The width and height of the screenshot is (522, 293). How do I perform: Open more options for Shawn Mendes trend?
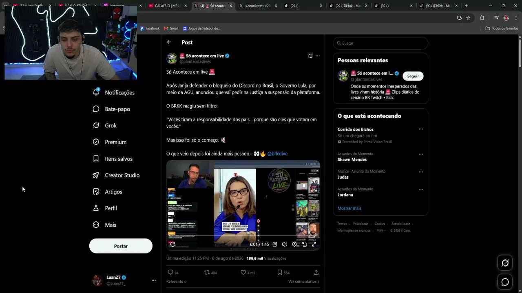point(421,154)
